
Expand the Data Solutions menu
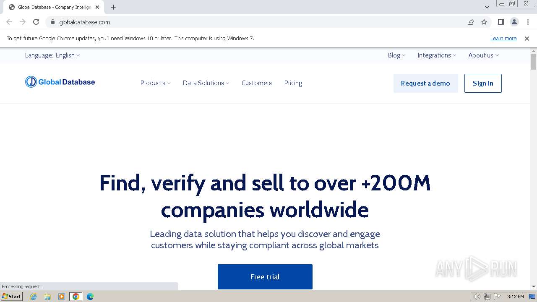tap(206, 83)
